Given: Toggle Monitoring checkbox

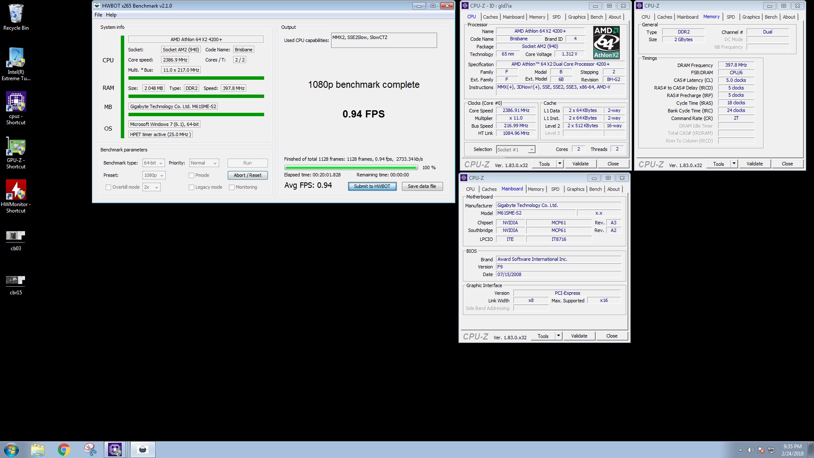Looking at the screenshot, I should click(x=231, y=187).
